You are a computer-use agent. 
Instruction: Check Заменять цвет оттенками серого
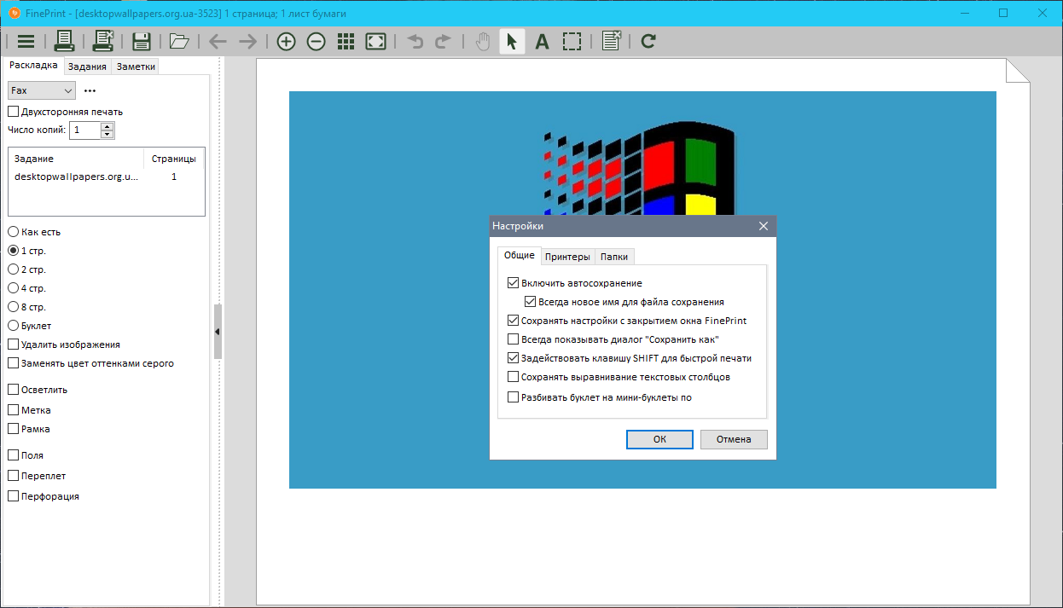(x=90, y=363)
